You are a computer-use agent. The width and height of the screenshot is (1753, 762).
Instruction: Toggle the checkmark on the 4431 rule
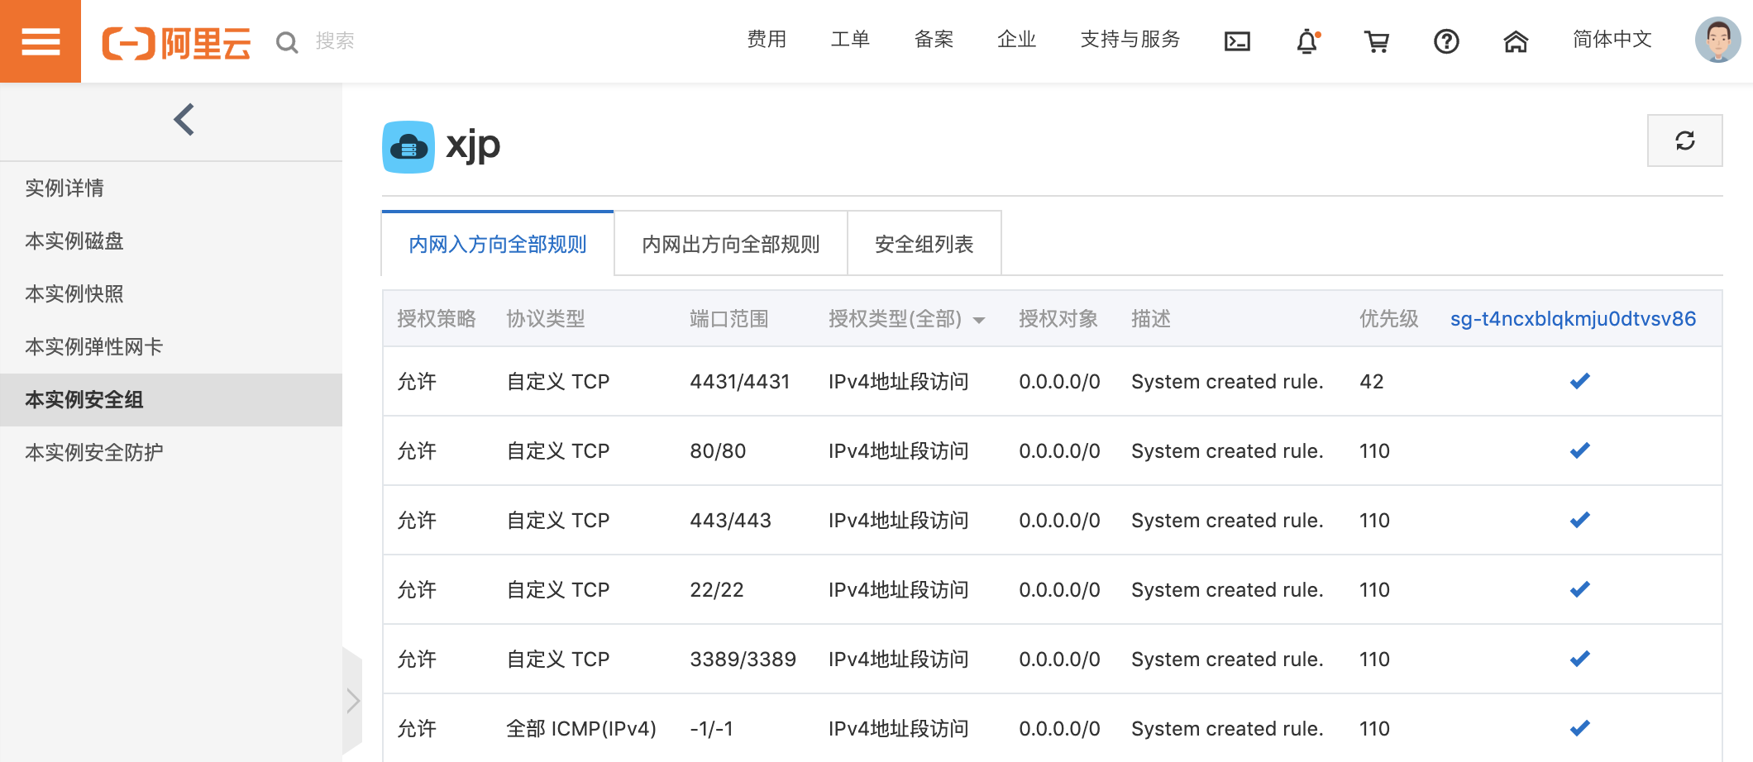1579,381
